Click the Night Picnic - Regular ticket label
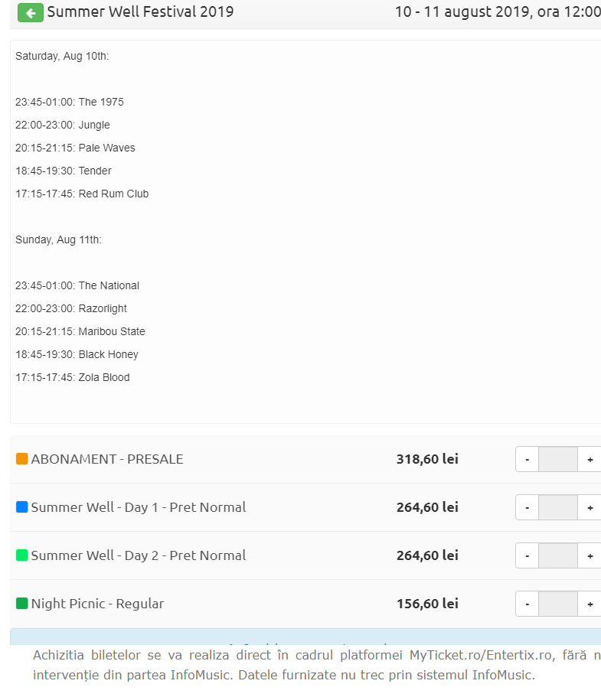This screenshot has height=697, width=601. click(x=97, y=604)
